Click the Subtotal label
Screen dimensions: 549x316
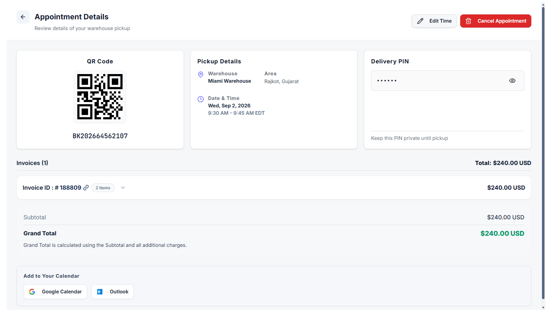tap(35, 217)
